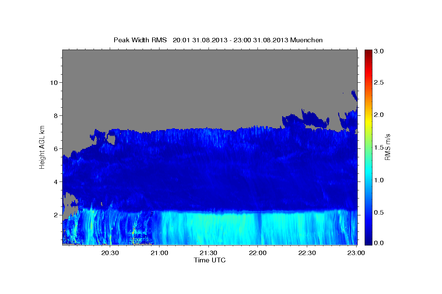Click the plot title 'Peak Width RMS'

click(x=140, y=40)
